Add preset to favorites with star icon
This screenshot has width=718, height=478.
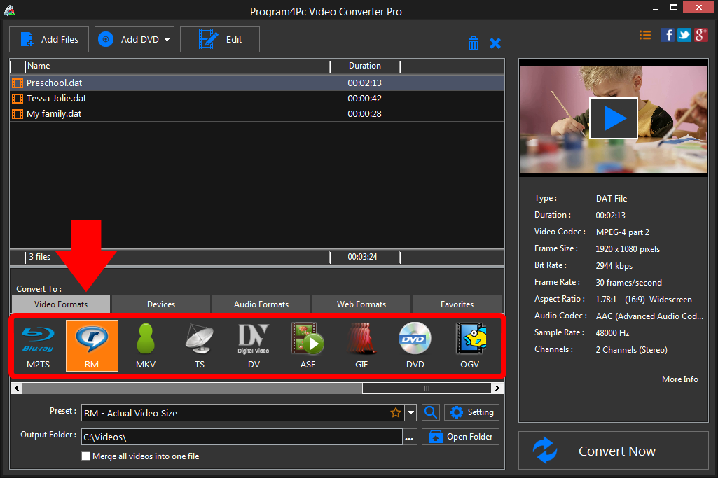(396, 413)
